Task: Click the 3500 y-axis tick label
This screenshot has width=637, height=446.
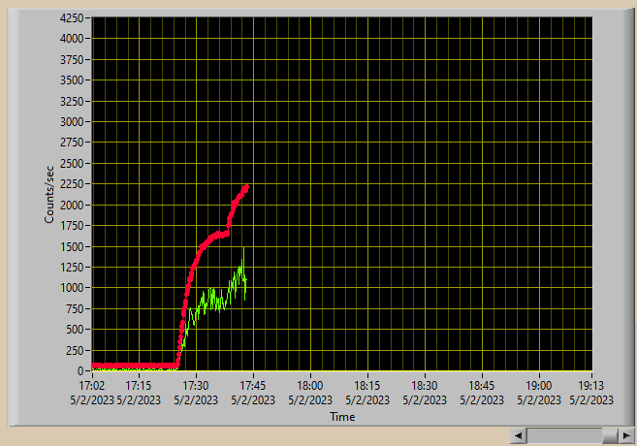Action: click(x=72, y=80)
